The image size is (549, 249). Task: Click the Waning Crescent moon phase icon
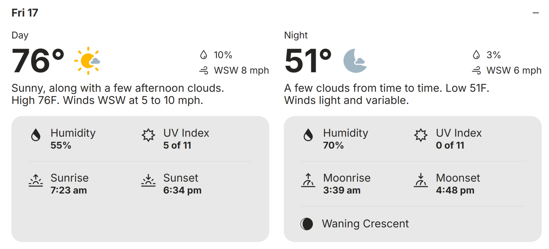coord(307,224)
